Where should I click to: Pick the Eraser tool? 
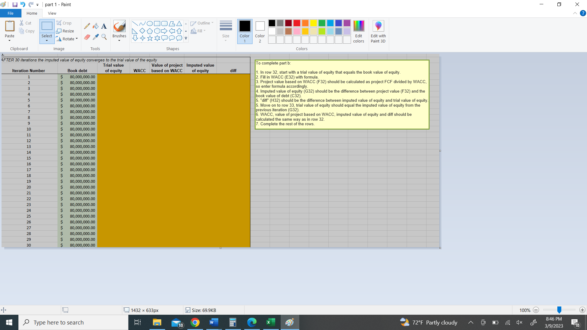pos(87,37)
